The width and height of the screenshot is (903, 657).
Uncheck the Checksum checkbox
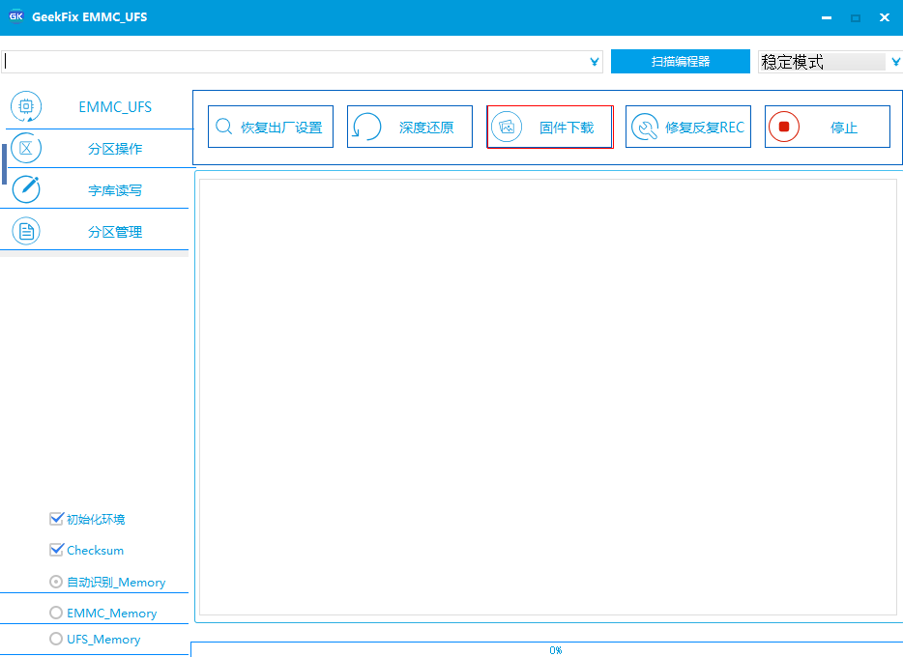click(56, 550)
